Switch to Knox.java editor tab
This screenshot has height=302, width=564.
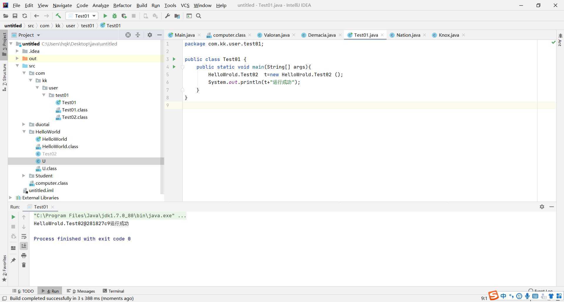(449, 35)
